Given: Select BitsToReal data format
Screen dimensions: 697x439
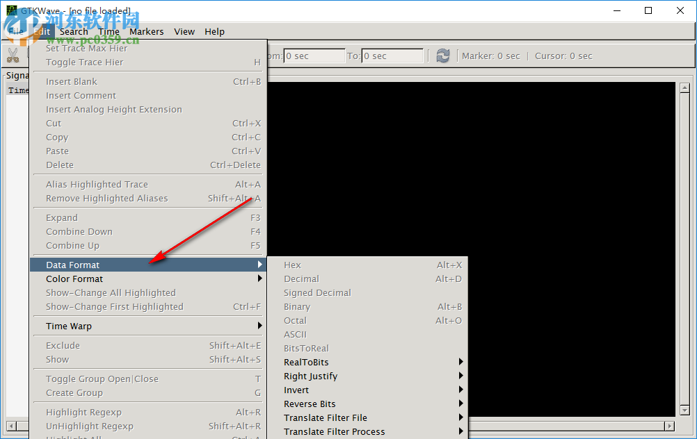Looking at the screenshot, I should tap(367, 349).
